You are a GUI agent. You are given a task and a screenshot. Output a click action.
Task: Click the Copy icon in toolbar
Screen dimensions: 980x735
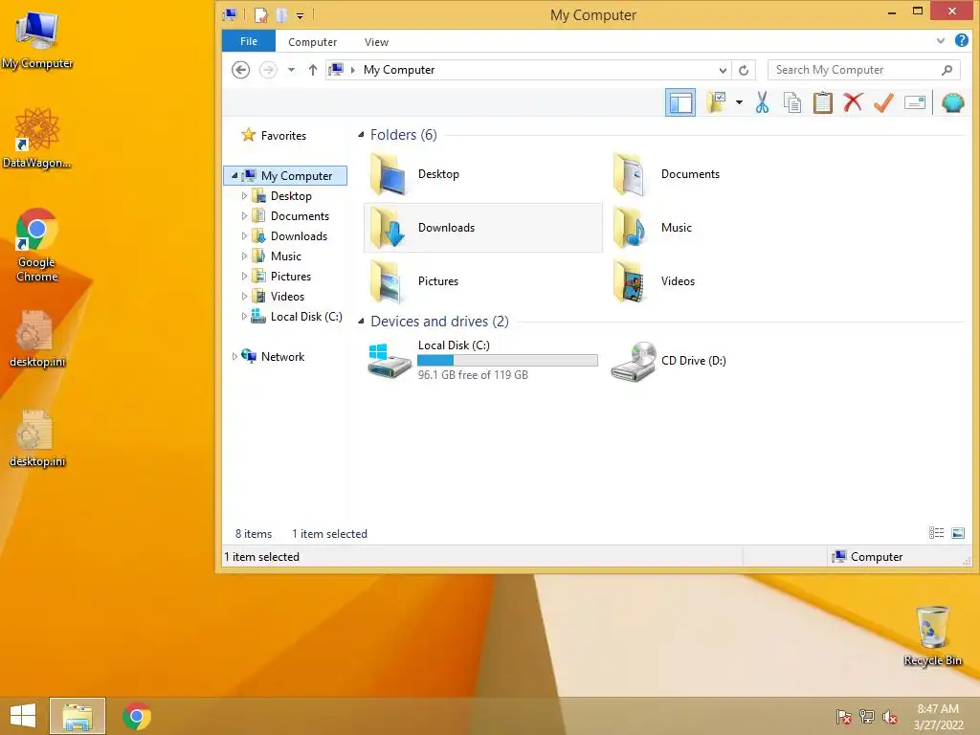click(791, 101)
